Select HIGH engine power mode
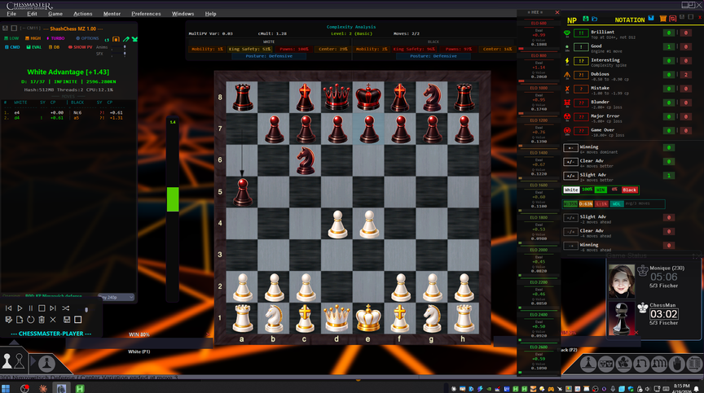The width and height of the screenshot is (704, 393). point(33,38)
